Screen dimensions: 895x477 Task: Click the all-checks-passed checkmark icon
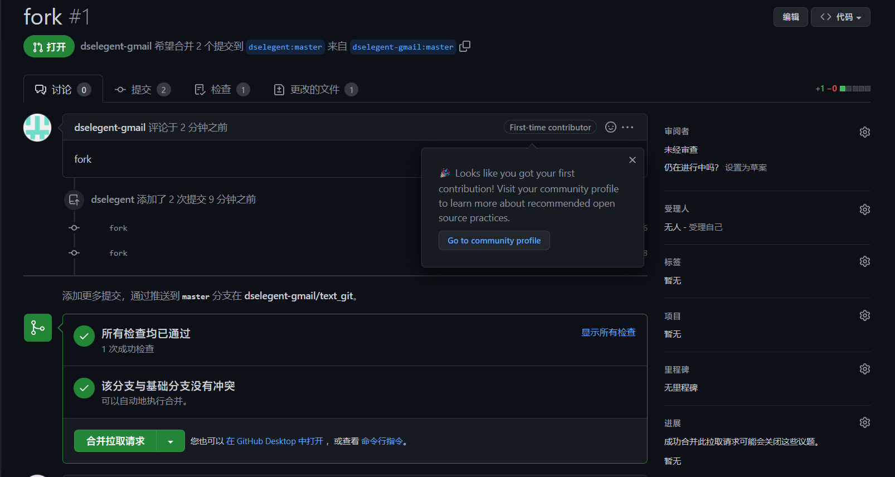(x=84, y=336)
